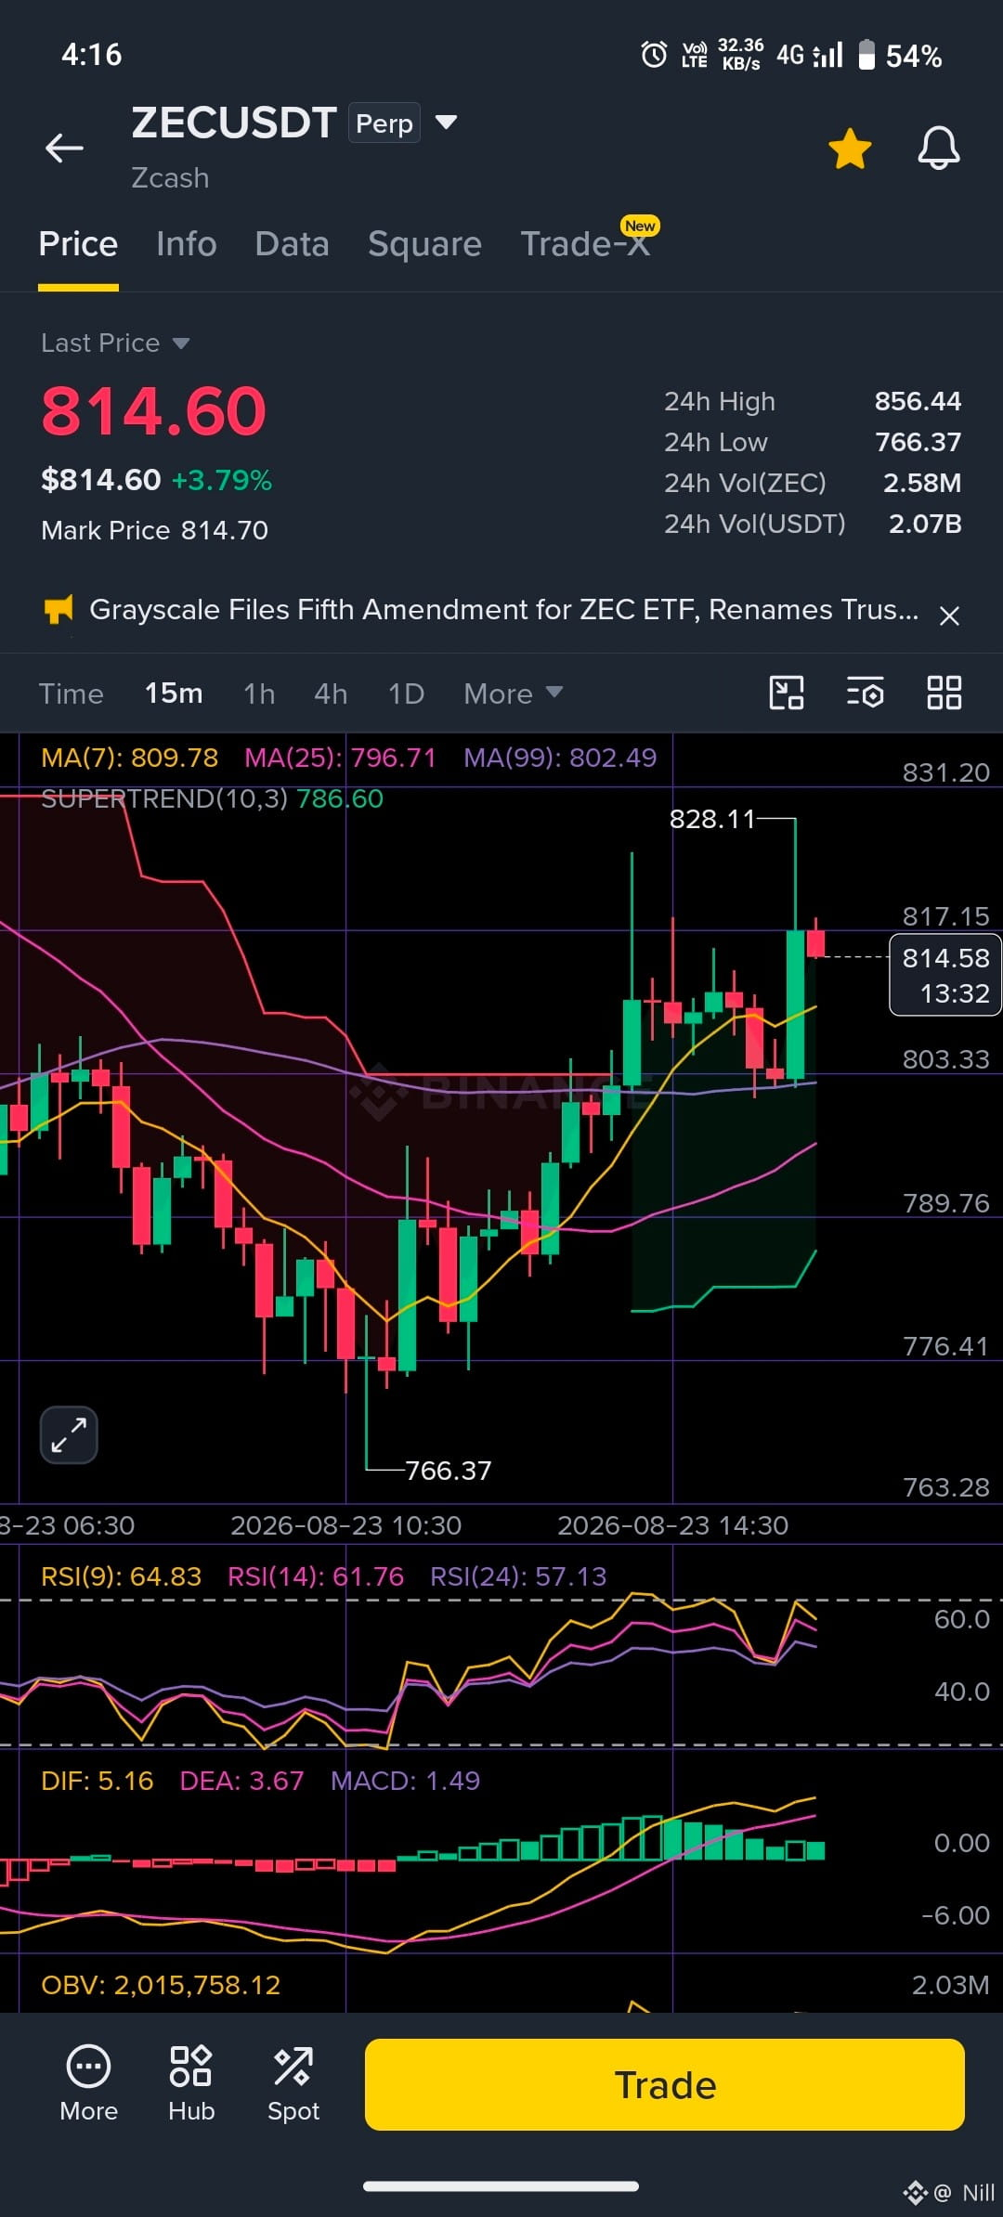The width and height of the screenshot is (1003, 2217).
Task: Switch chart to 4h interval
Action: (x=331, y=694)
